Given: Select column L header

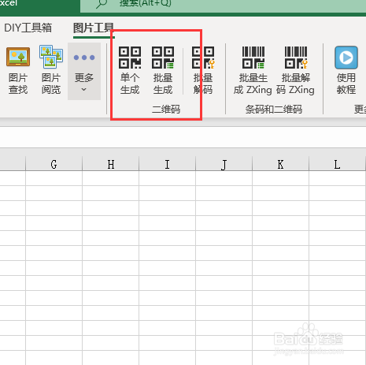Looking at the screenshot, I should click(x=338, y=164).
